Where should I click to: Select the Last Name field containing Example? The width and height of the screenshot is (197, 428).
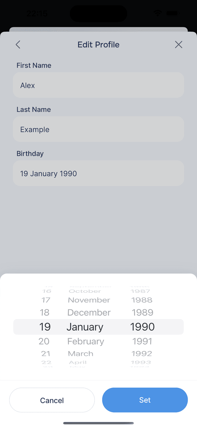98,129
